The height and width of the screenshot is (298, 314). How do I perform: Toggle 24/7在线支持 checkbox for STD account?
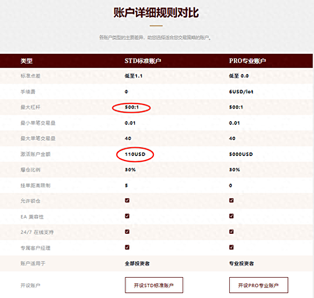pyautogui.click(x=127, y=232)
